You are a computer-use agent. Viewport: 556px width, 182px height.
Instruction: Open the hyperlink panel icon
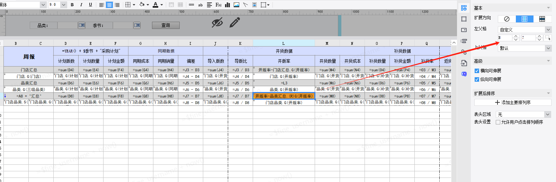tap(464, 52)
